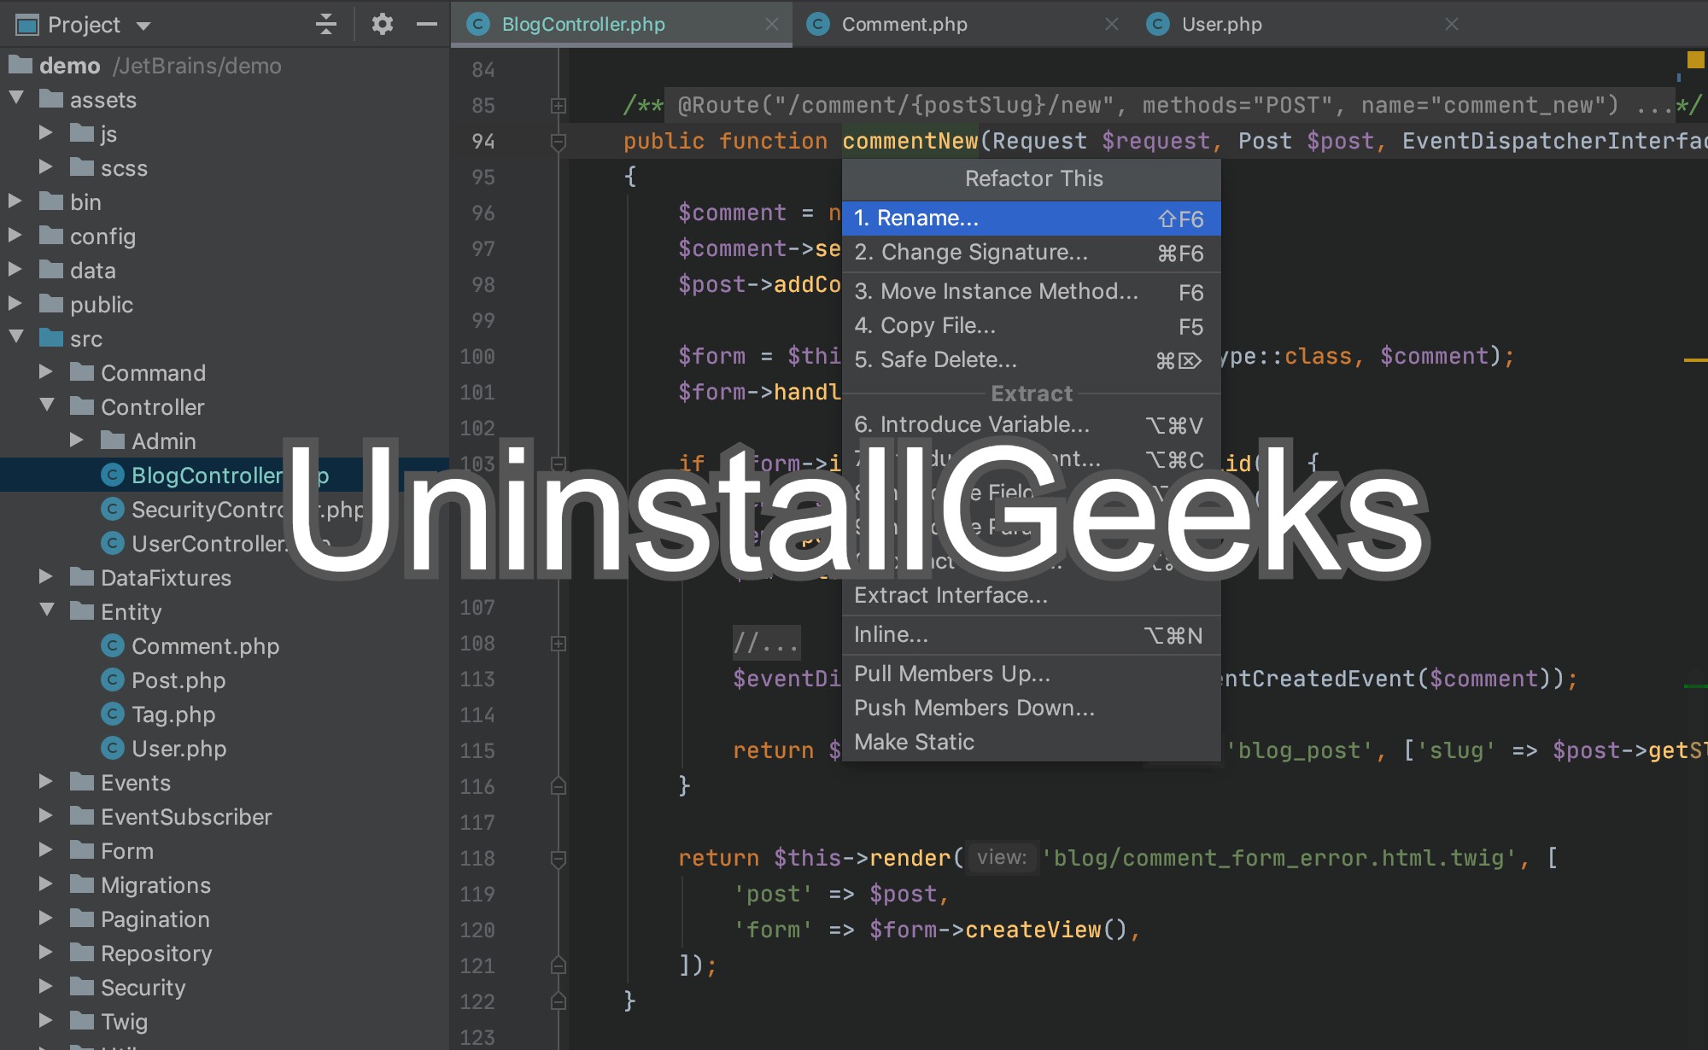The height and width of the screenshot is (1050, 1708).
Task: Expand the Command folder
Action: (x=46, y=371)
